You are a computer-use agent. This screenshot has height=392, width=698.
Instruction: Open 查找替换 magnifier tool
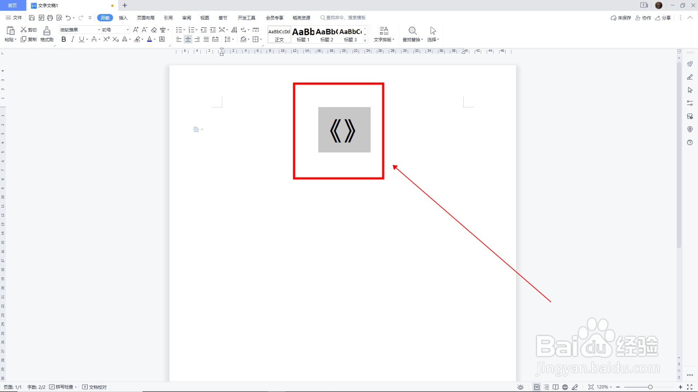click(413, 34)
